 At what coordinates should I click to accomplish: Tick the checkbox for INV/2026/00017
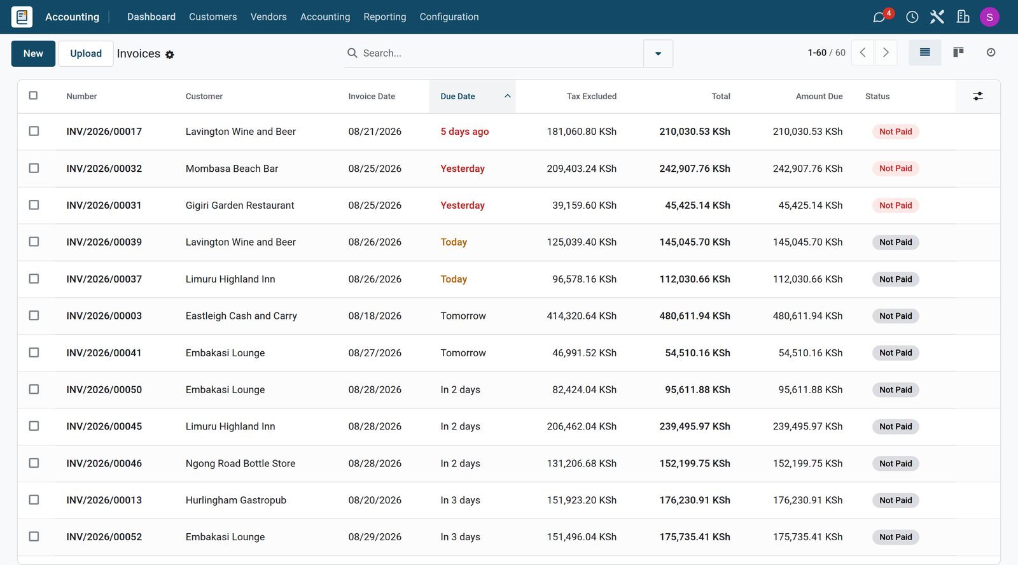(34, 131)
